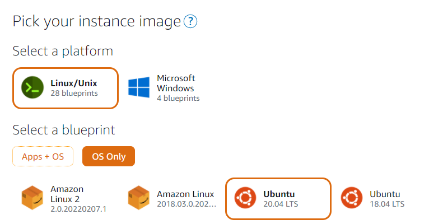Select the Microsoft Windows platform label
This screenshot has width=429, height=224.
pyautogui.click(x=176, y=83)
